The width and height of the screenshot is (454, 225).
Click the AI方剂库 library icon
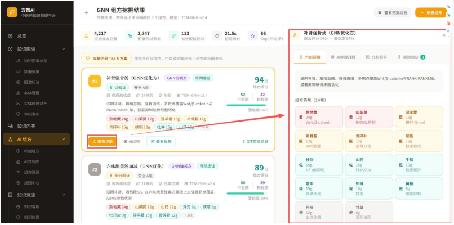(19, 162)
